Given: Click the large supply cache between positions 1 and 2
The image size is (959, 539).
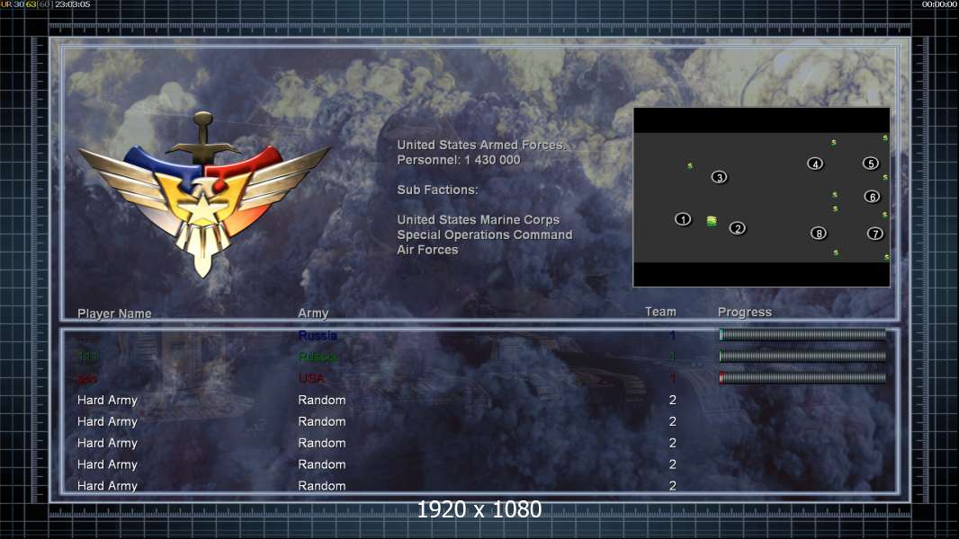Looking at the screenshot, I should pyautogui.click(x=712, y=221).
